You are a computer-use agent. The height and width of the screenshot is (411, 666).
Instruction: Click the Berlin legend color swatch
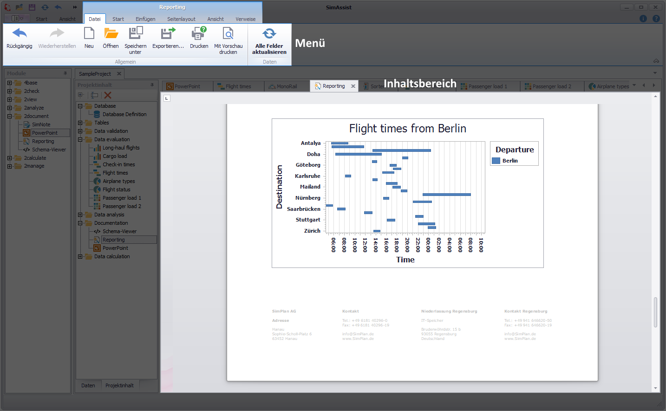[x=496, y=161]
